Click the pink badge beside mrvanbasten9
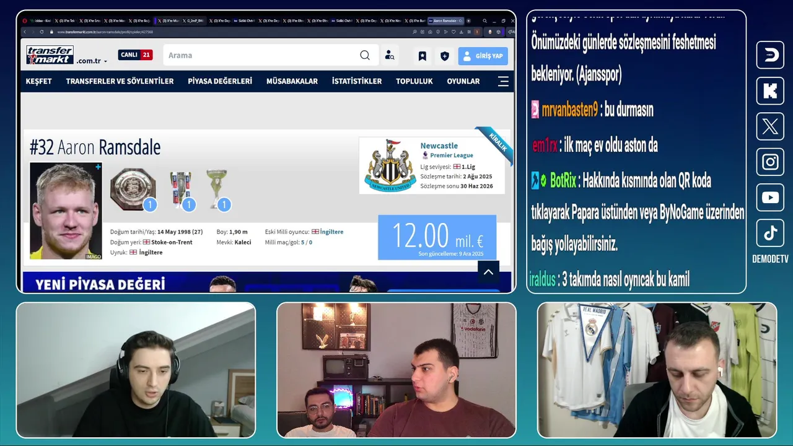This screenshot has width=793, height=446. point(535,110)
